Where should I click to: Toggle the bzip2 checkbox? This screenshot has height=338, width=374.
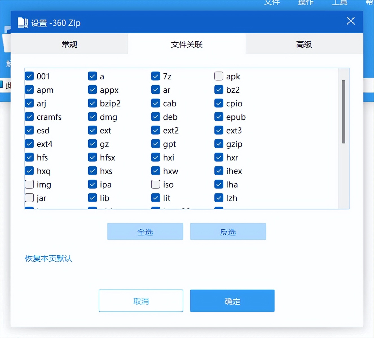coord(93,103)
